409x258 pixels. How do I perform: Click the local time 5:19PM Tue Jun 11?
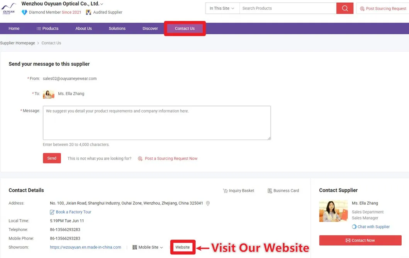pos(67,221)
